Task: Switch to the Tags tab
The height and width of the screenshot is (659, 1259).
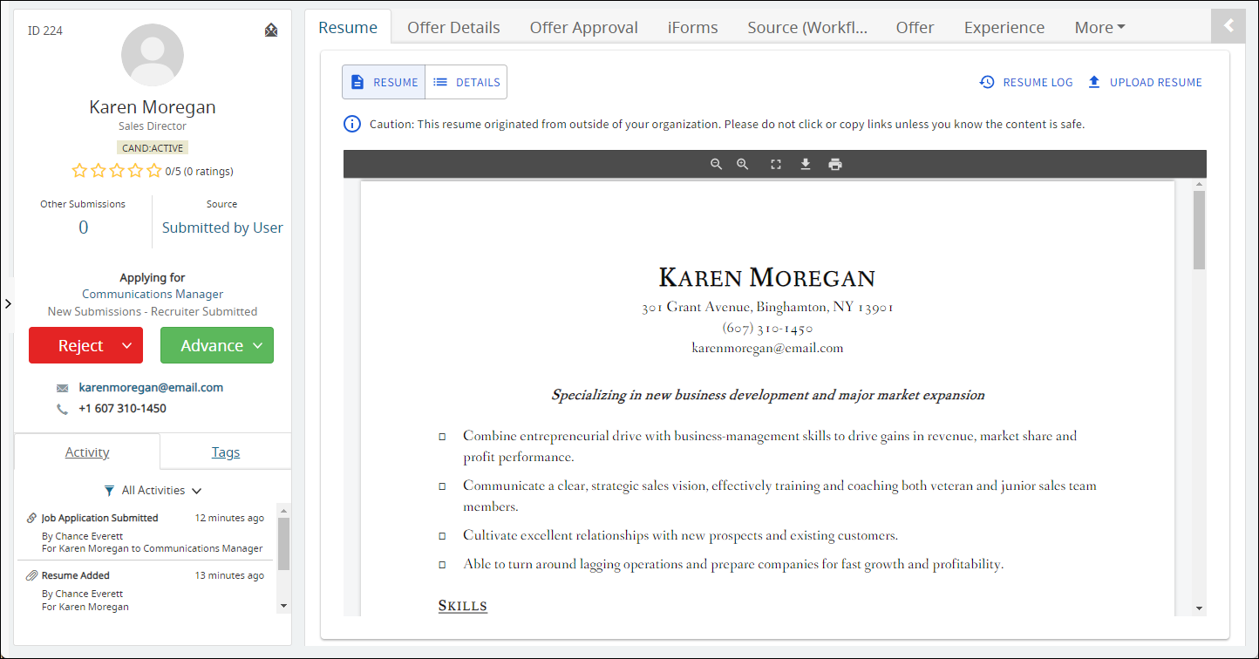Action: 226,452
